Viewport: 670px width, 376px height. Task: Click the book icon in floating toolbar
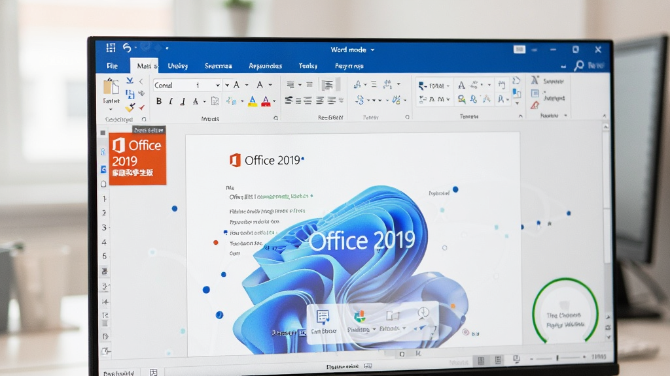[393, 315]
